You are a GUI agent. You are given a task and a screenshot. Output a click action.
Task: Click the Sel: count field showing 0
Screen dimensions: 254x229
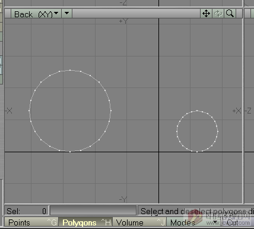point(26,211)
